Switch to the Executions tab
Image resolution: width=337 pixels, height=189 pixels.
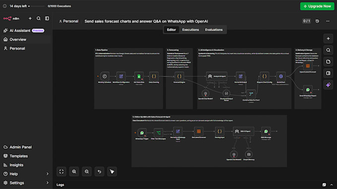(190, 30)
